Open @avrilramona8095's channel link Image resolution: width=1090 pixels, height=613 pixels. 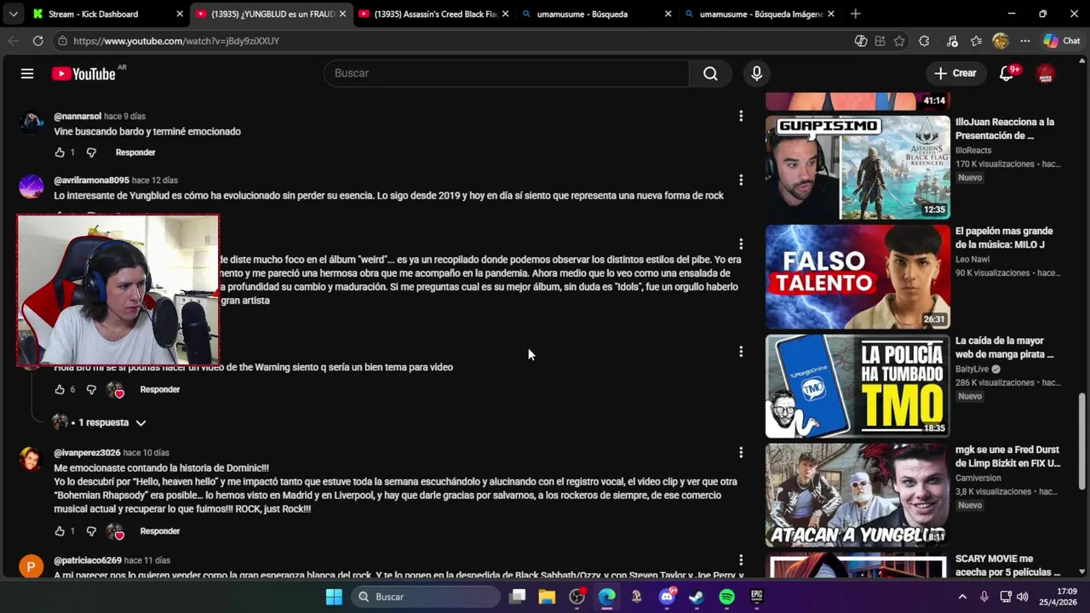pyautogui.click(x=91, y=180)
